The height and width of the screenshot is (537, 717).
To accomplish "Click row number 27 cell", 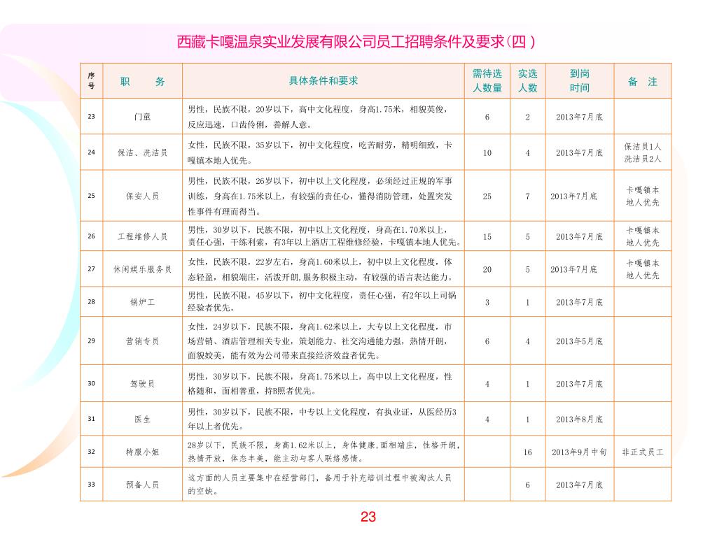I will point(92,269).
